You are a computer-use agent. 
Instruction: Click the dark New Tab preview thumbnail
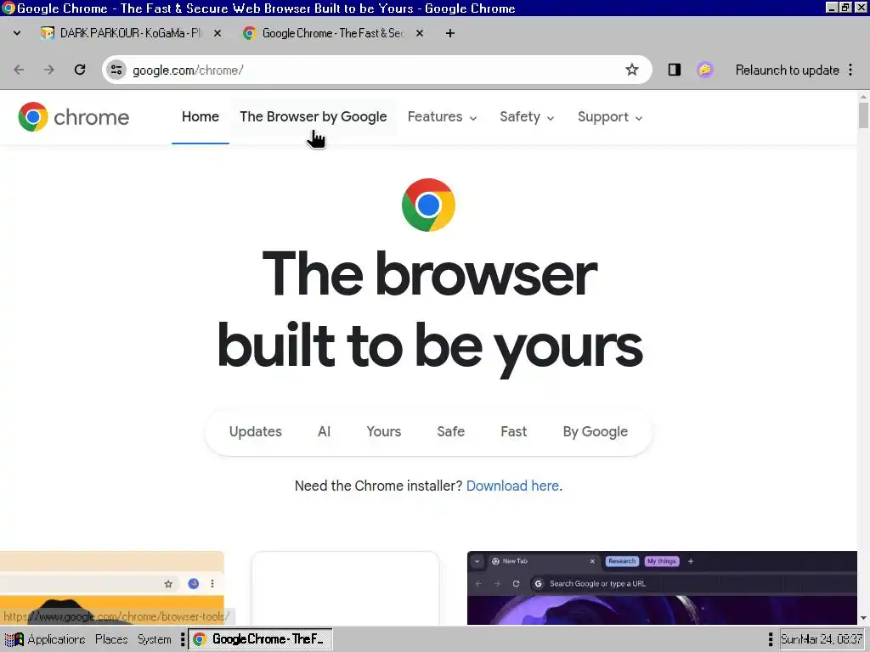[662, 587]
